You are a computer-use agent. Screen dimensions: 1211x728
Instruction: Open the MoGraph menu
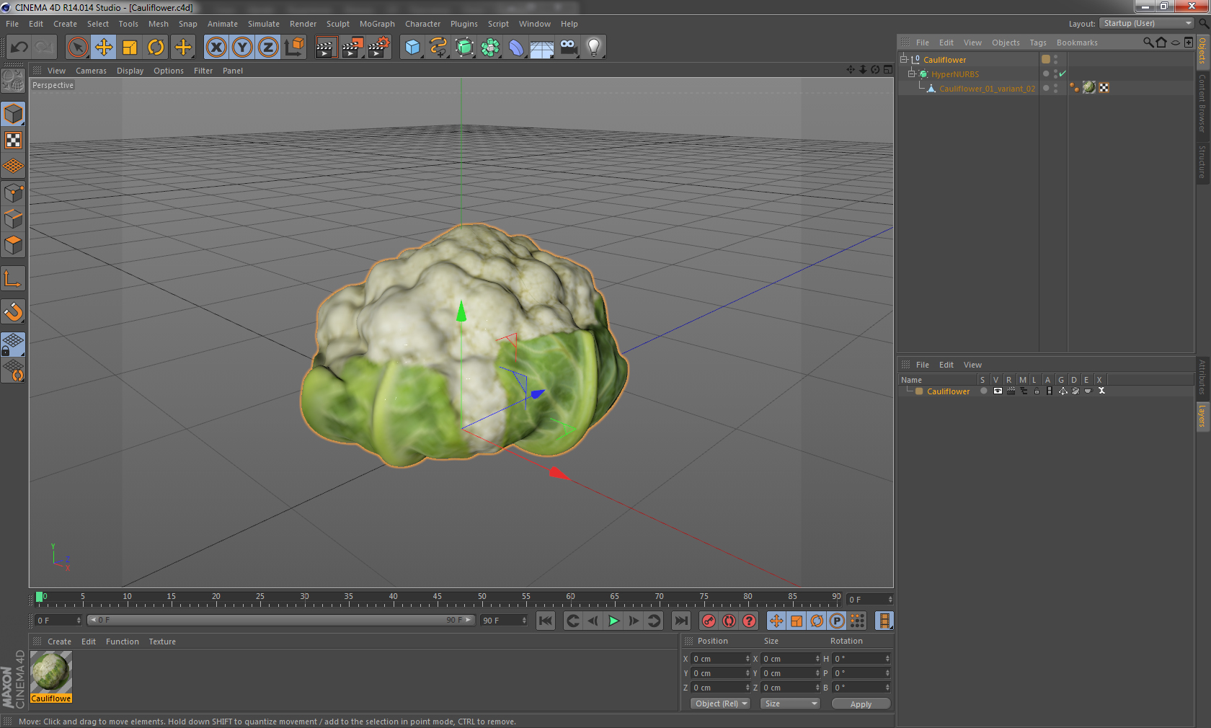(x=377, y=24)
